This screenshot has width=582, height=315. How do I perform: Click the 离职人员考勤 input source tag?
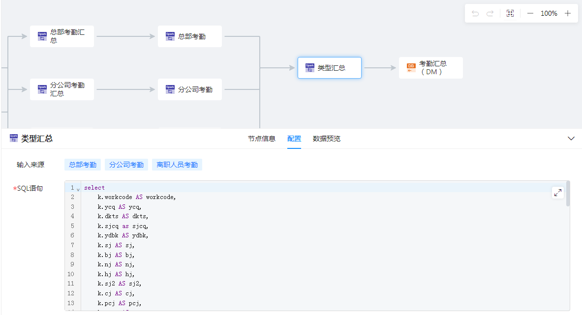tap(177, 165)
